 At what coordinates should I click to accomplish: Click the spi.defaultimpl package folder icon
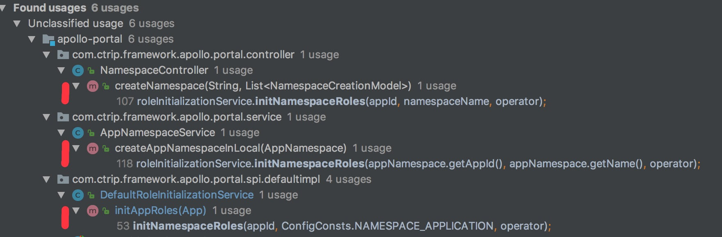63,180
